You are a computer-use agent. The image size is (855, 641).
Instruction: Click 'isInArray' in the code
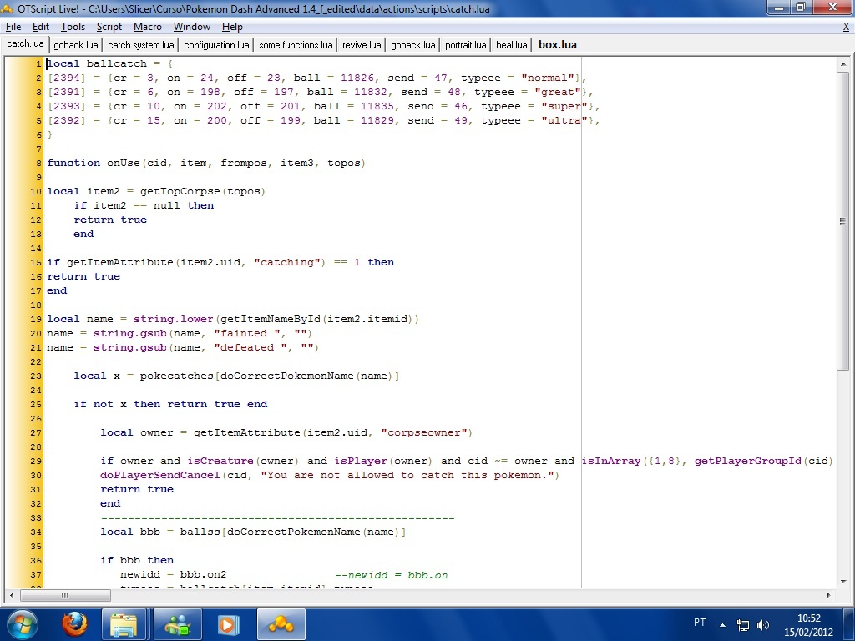[x=611, y=461]
